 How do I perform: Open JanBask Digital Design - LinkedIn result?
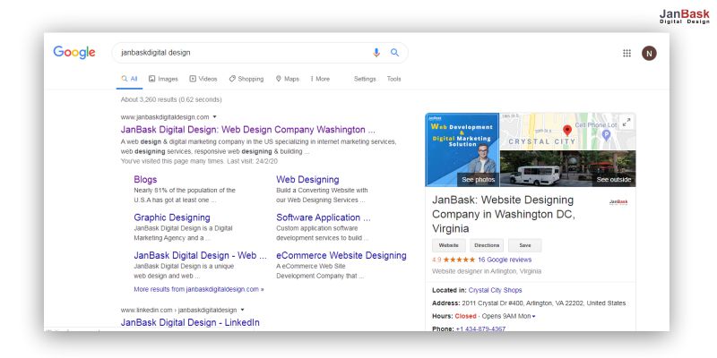click(x=190, y=322)
